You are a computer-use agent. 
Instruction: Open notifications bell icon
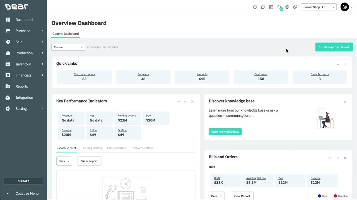279,7
